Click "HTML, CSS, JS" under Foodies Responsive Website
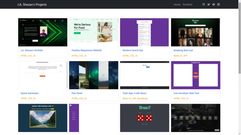The image size is (241, 135). (79, 56)
